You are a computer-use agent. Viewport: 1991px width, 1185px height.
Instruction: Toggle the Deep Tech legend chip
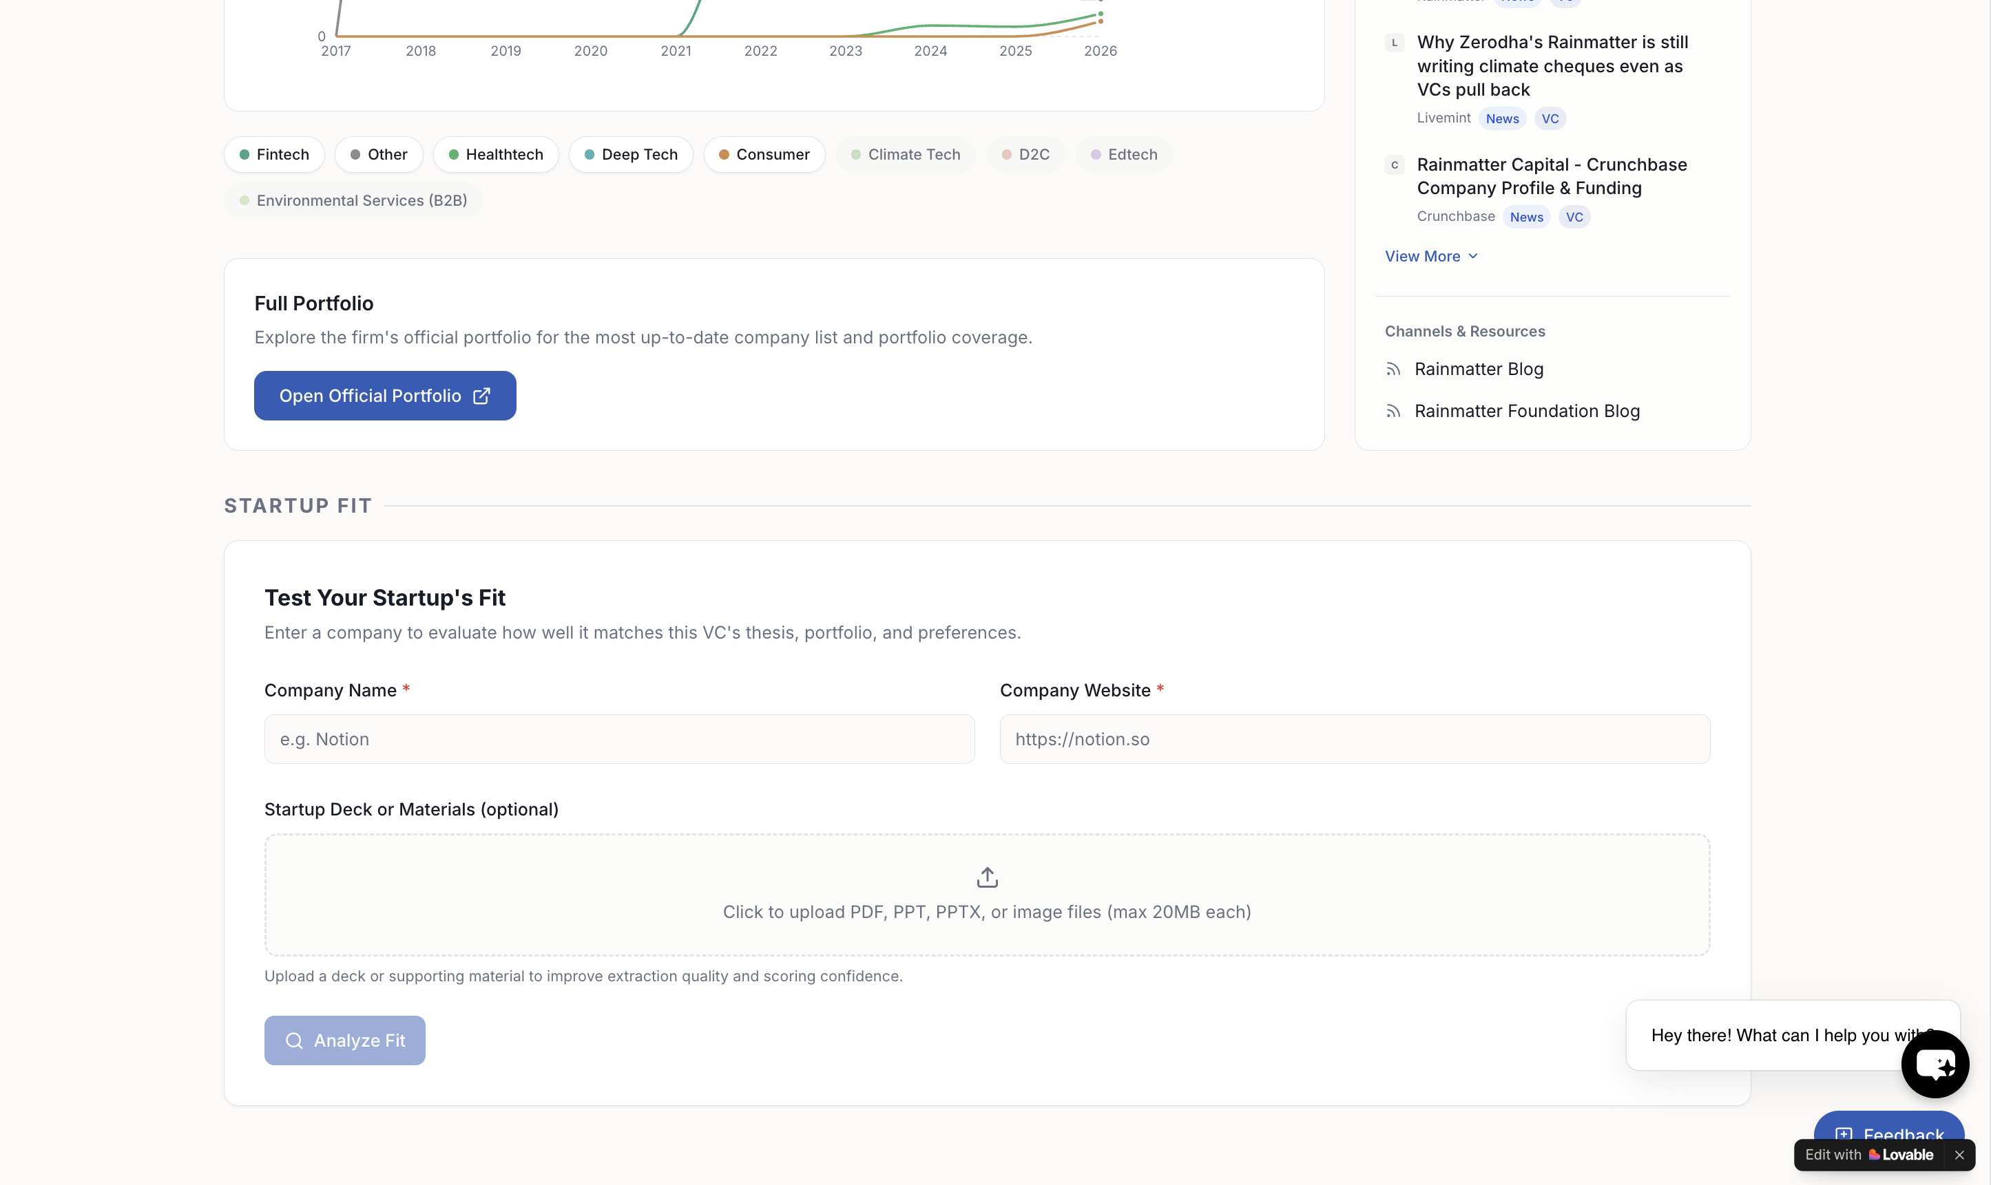pos(630,154)
